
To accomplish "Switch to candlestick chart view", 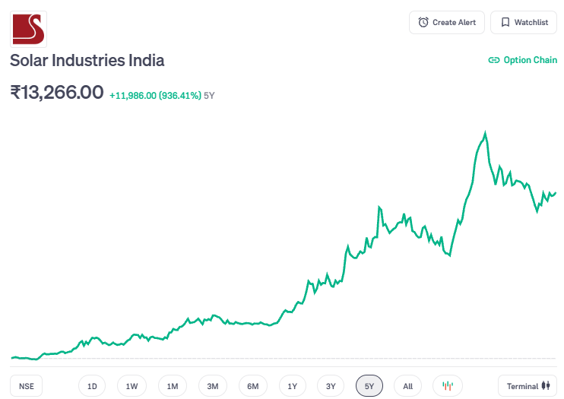I will click(x=447, y=386).
